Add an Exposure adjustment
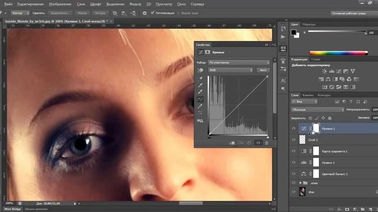The width and height of the screenshot is (378, 212). 346,71
